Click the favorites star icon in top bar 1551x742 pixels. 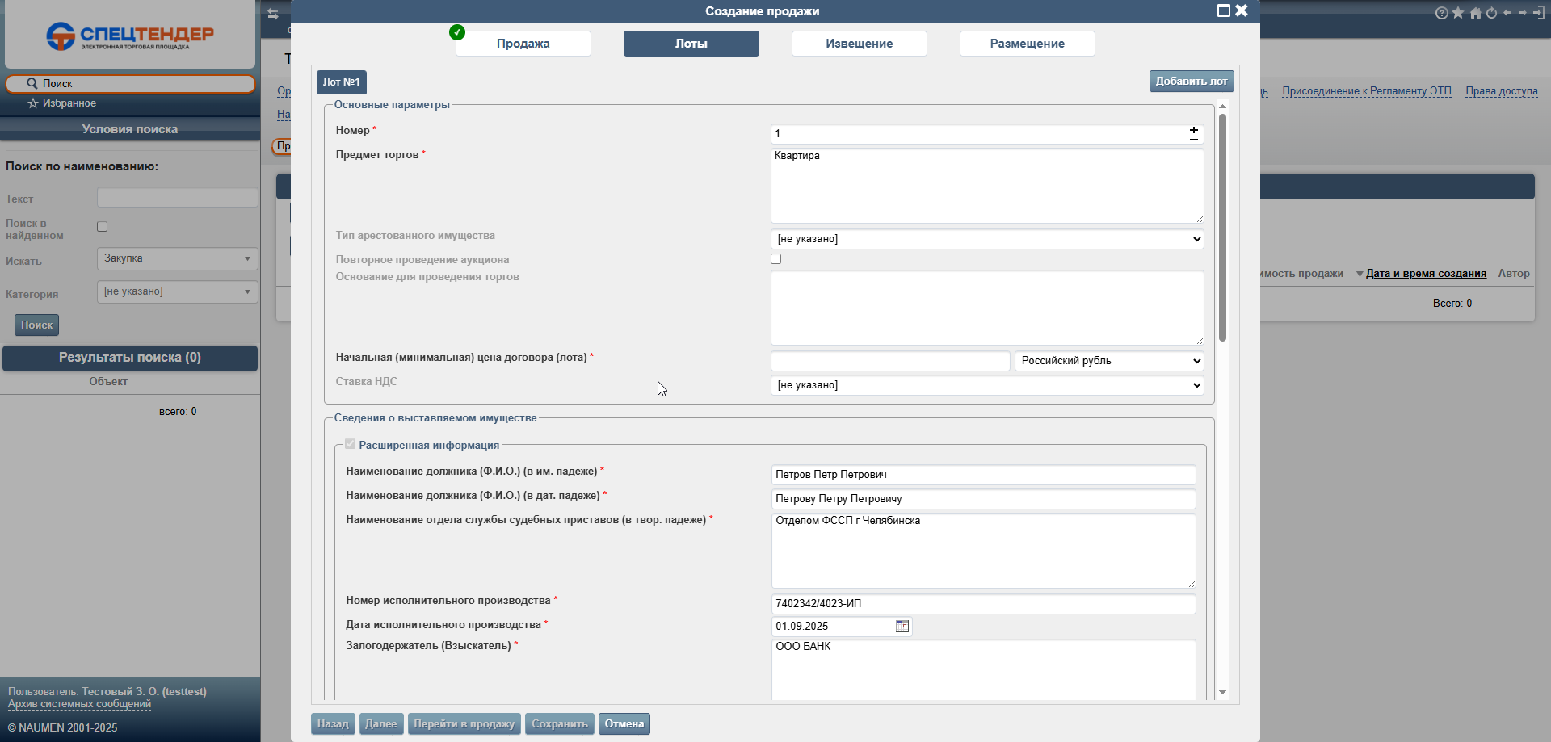coord(1458,13)
